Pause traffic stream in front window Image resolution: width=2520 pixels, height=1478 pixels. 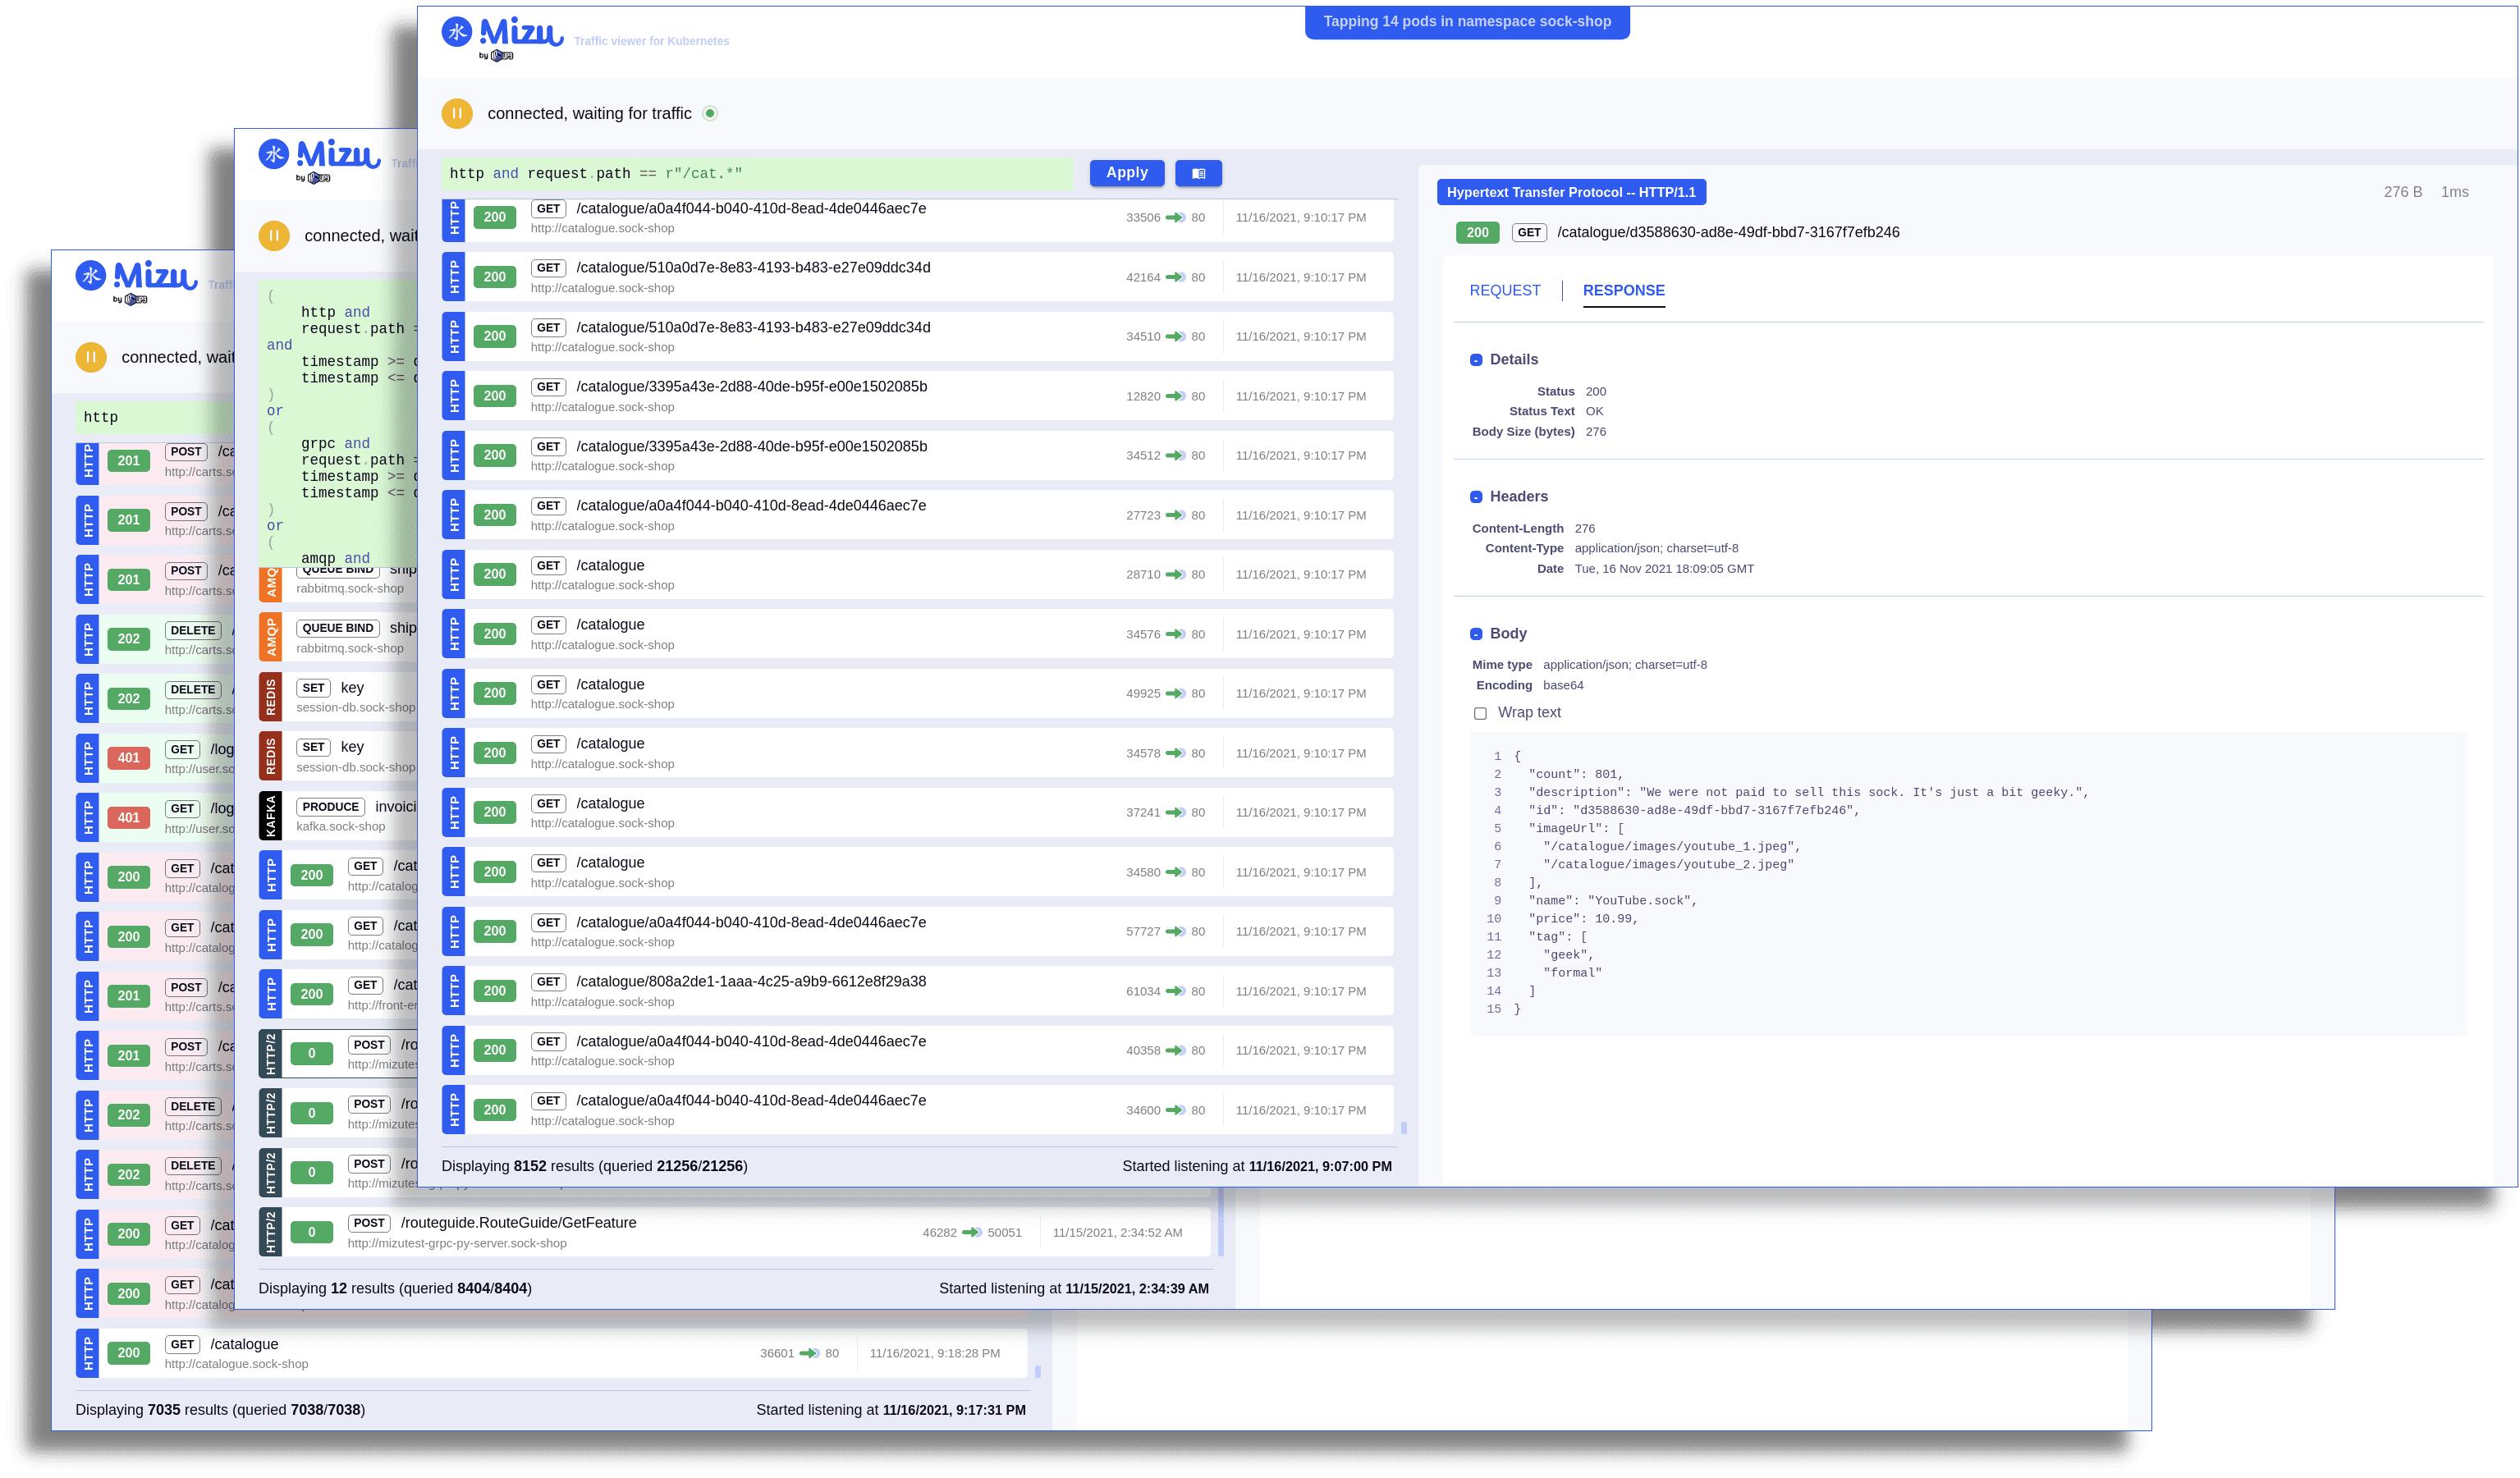pyautogui.click(x=456, y=113)
